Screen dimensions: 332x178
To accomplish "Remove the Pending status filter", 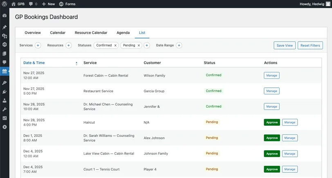I will [x=139, y=45].
